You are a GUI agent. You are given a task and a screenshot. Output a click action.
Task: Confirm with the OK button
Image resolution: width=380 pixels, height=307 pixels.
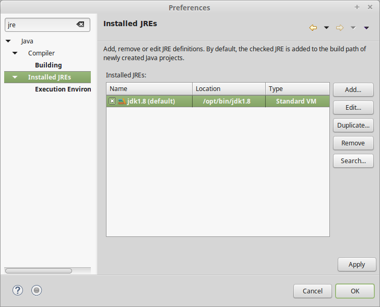[x=355, y=291]
